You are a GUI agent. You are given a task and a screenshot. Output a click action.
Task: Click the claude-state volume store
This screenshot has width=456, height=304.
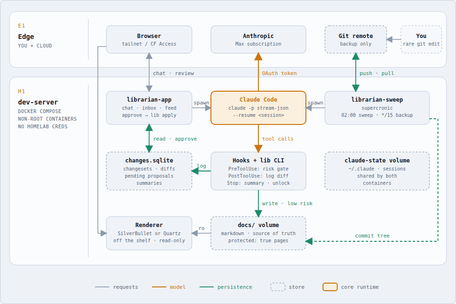pyautogui.click(x=377, y=171)
